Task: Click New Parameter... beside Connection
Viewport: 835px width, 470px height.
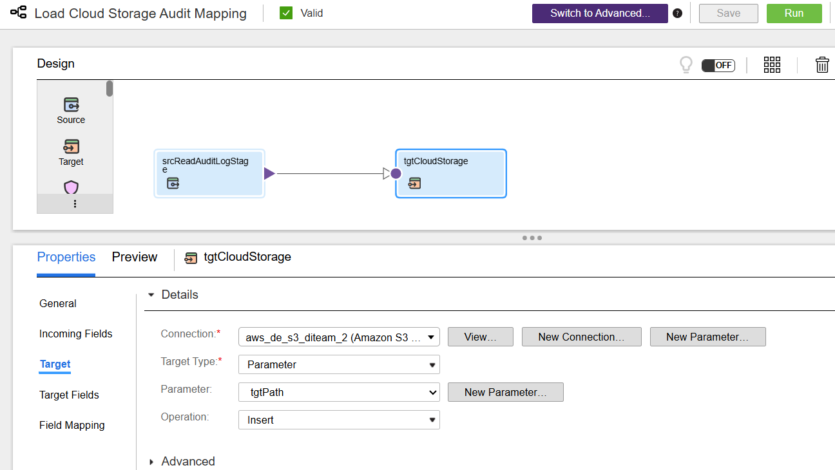Action: [x=708, y=337]
